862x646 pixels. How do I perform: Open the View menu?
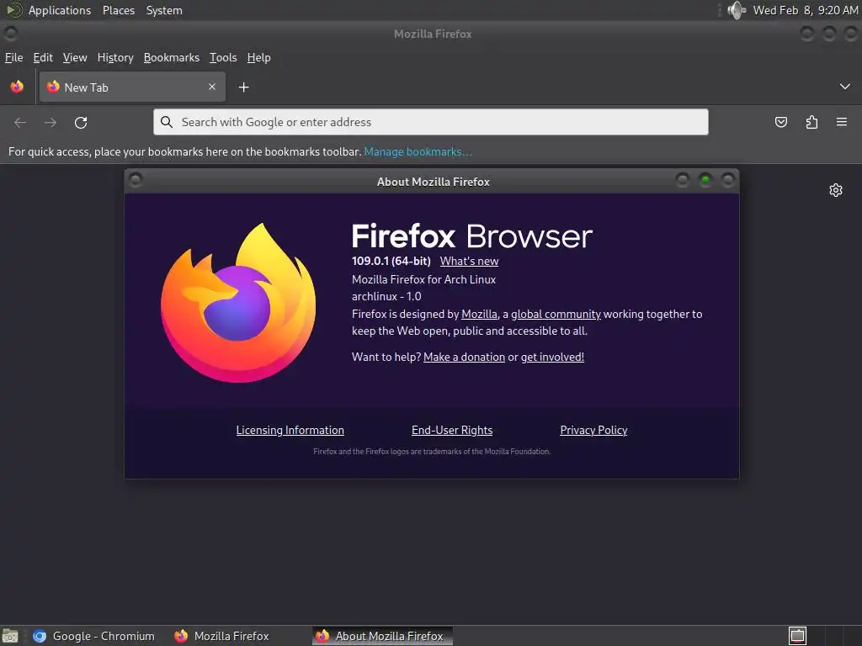pos(75,58)
